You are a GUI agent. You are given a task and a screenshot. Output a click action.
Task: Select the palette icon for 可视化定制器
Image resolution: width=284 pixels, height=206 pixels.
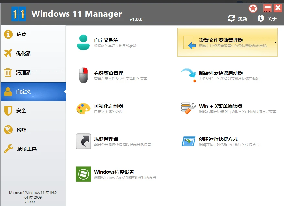coord(83,108)
